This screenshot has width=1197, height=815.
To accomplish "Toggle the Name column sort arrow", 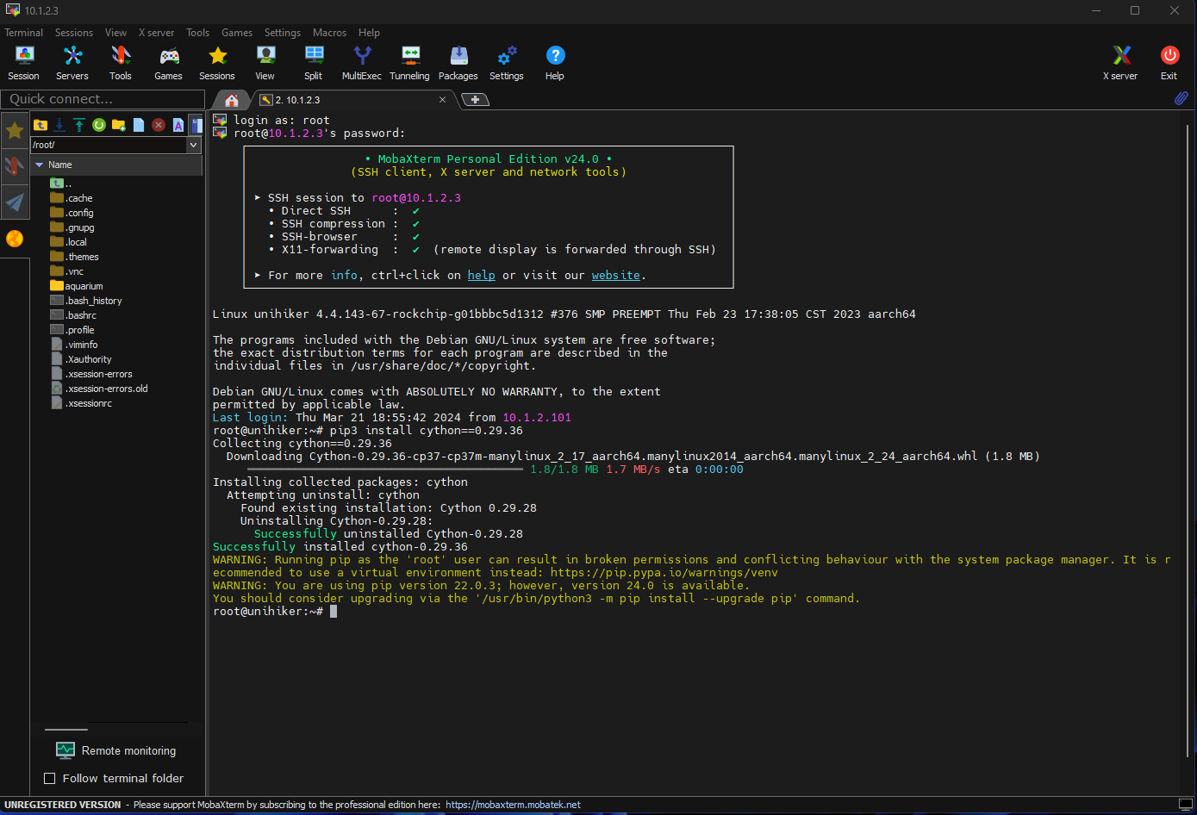I will (x=40, y=165).
